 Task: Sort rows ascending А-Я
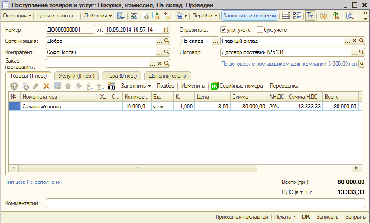(x=89, y=86)
